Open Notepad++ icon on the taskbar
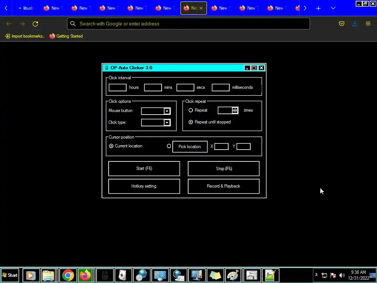Image resolution: width=377 pixels, height=283 pixels. coord(271,275)
